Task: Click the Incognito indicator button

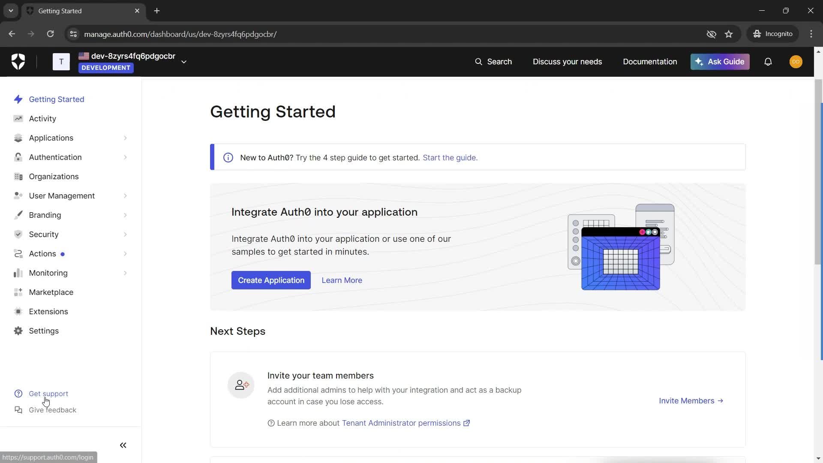Action: (773, 34)
